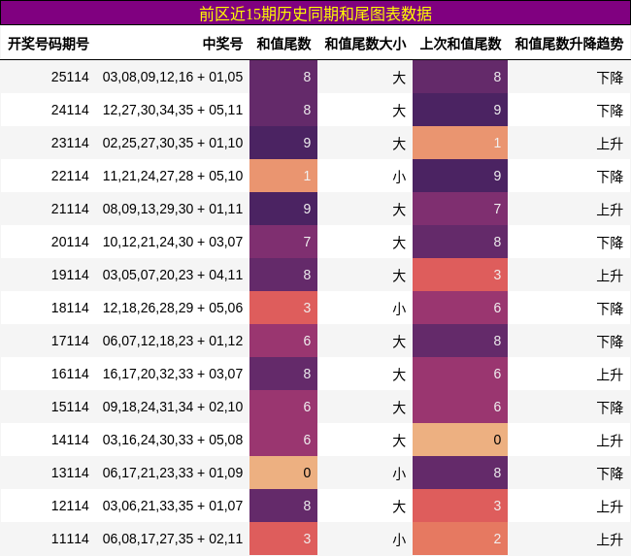The image size is (631, 556).
Task: Click winning numbers 10,12,21,24,30 + 03,07
Action: point(173,242)
